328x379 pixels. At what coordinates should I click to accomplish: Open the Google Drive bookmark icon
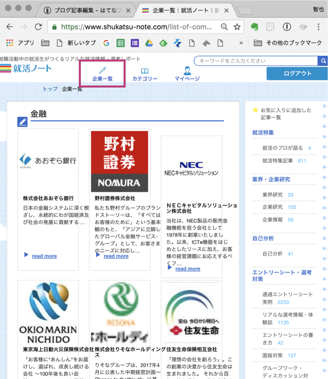point(149,43)
